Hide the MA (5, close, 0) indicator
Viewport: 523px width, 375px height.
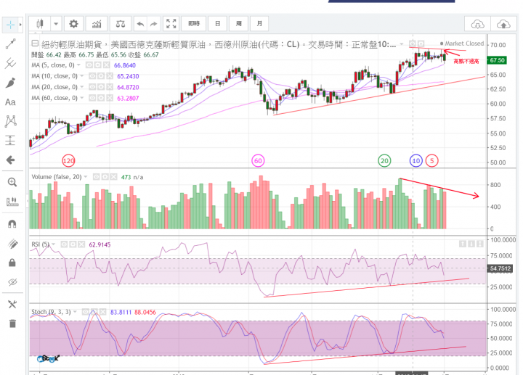tap(88, 65)
